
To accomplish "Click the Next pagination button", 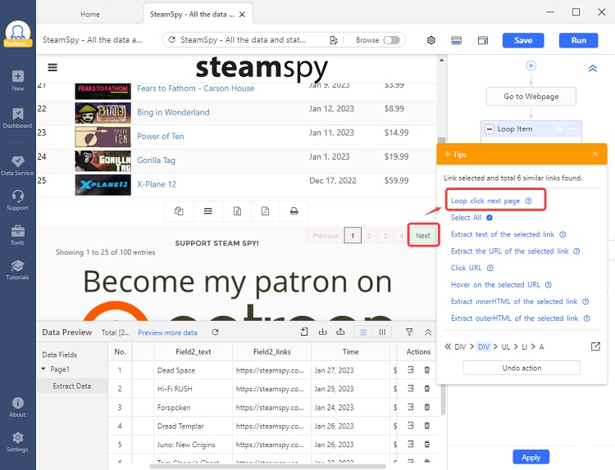I will (x=423, y=235).
